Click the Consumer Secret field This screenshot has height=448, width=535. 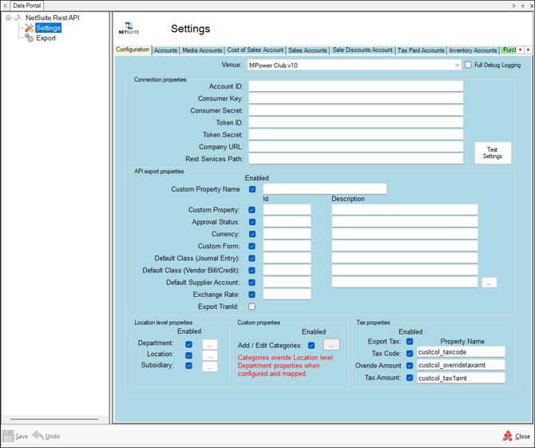pyautogui.click(x=355, y=110)
